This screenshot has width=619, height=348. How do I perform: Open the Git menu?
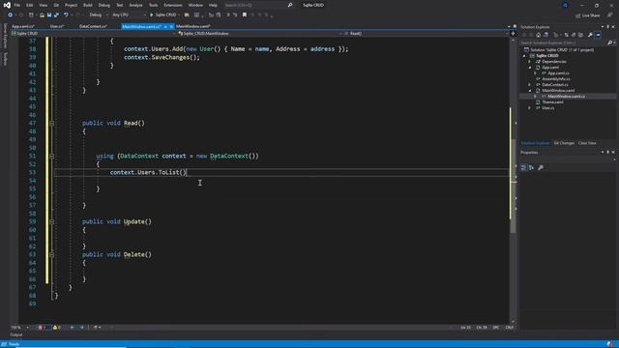tap(56, 5)
